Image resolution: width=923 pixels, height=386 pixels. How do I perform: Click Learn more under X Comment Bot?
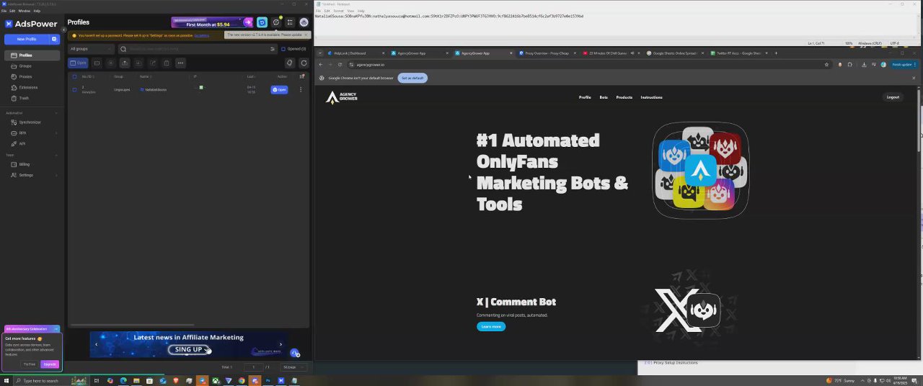click(491, 326)
